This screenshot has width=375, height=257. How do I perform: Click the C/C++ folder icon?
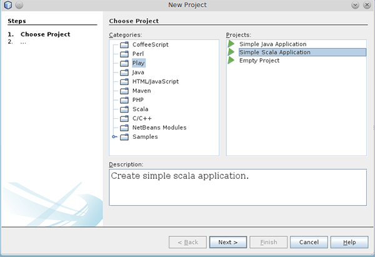click(x=124, y=118)
